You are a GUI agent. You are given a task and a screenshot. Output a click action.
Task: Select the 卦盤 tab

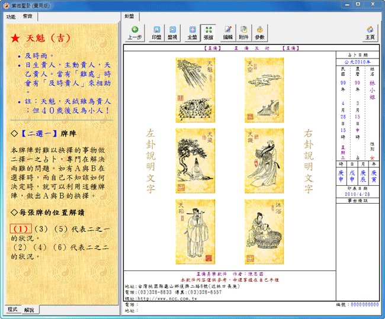tap(130, 17)
